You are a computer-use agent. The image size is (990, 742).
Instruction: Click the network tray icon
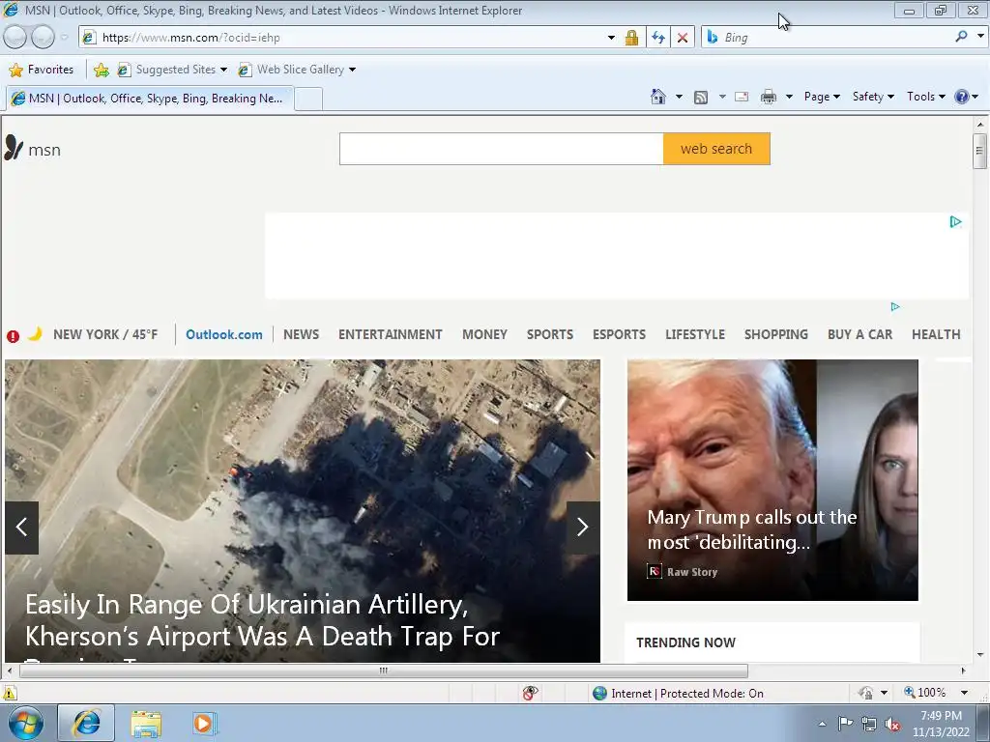point(869,724)
